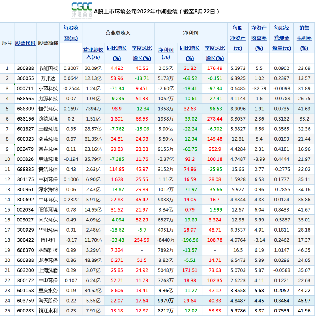The width and height of the screenshot is (315, 316).
Task: Click 季度环比增长(%) under 净利润
Action: point(215,53)
